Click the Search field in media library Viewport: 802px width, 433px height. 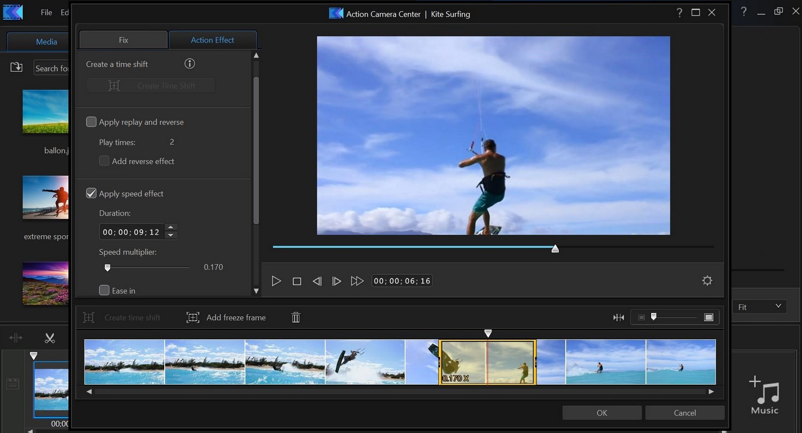52,68
